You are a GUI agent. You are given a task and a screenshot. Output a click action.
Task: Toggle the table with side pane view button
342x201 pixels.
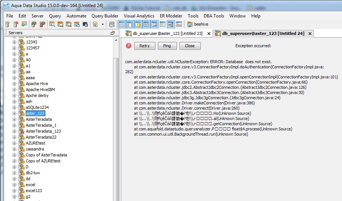[130, 24]
